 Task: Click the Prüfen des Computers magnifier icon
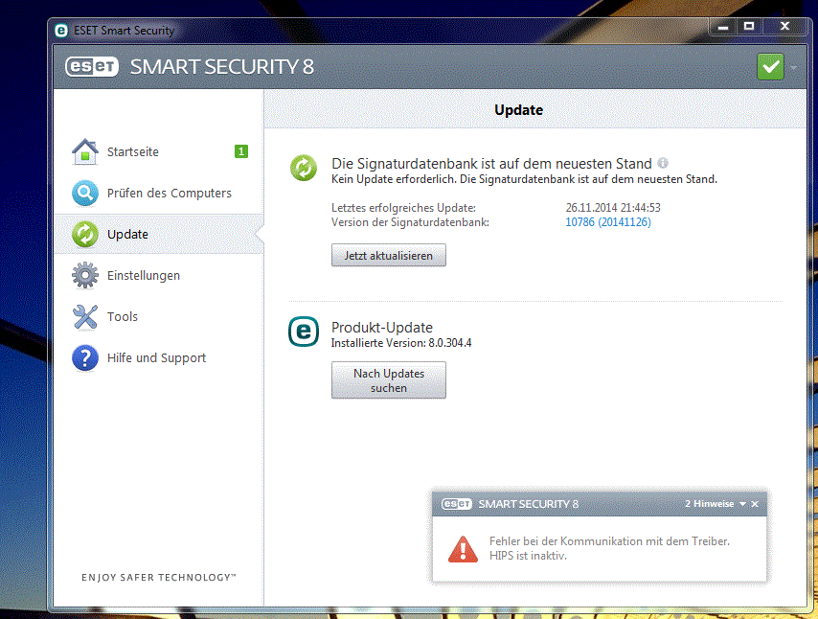(85, 194)
